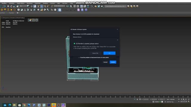
Task: Click the first orange-stamped render icon right of path
Action: tap(128, 6)
